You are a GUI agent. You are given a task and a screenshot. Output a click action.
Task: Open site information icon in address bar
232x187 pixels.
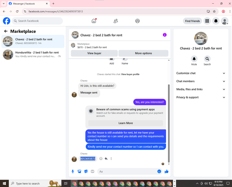click(x=25, y=12)
